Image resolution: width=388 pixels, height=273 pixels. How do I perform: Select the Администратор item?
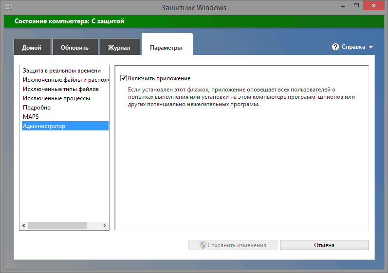point(65,126)
